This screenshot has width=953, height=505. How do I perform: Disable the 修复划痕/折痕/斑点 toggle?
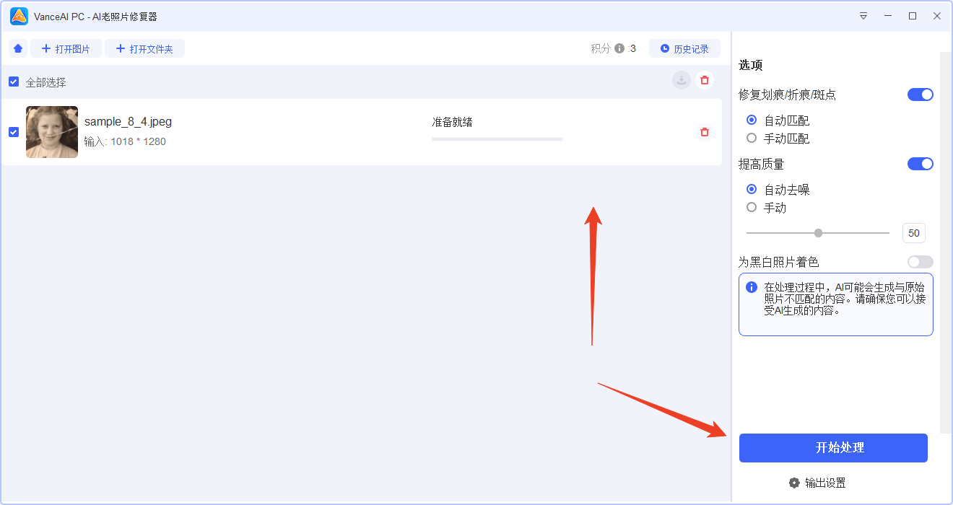[x=920, y=94]
